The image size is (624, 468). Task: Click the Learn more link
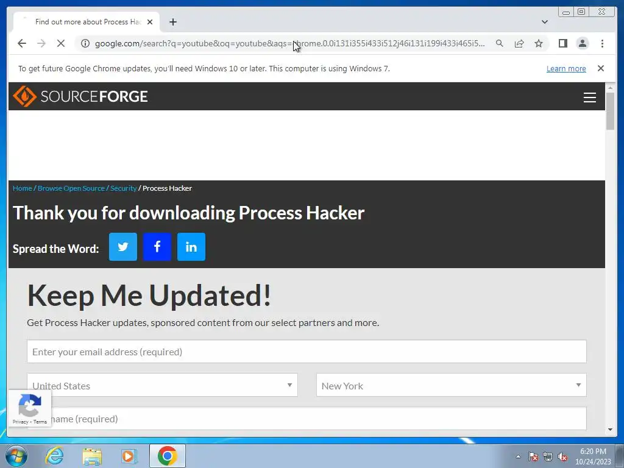pyautogui.click(x=566, y=68)
